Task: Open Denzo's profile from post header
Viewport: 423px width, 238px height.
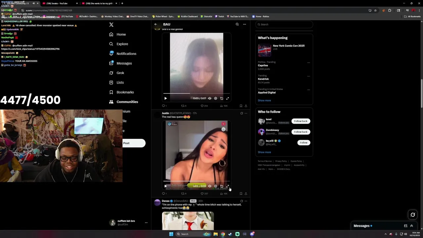Action: (166, 201)
